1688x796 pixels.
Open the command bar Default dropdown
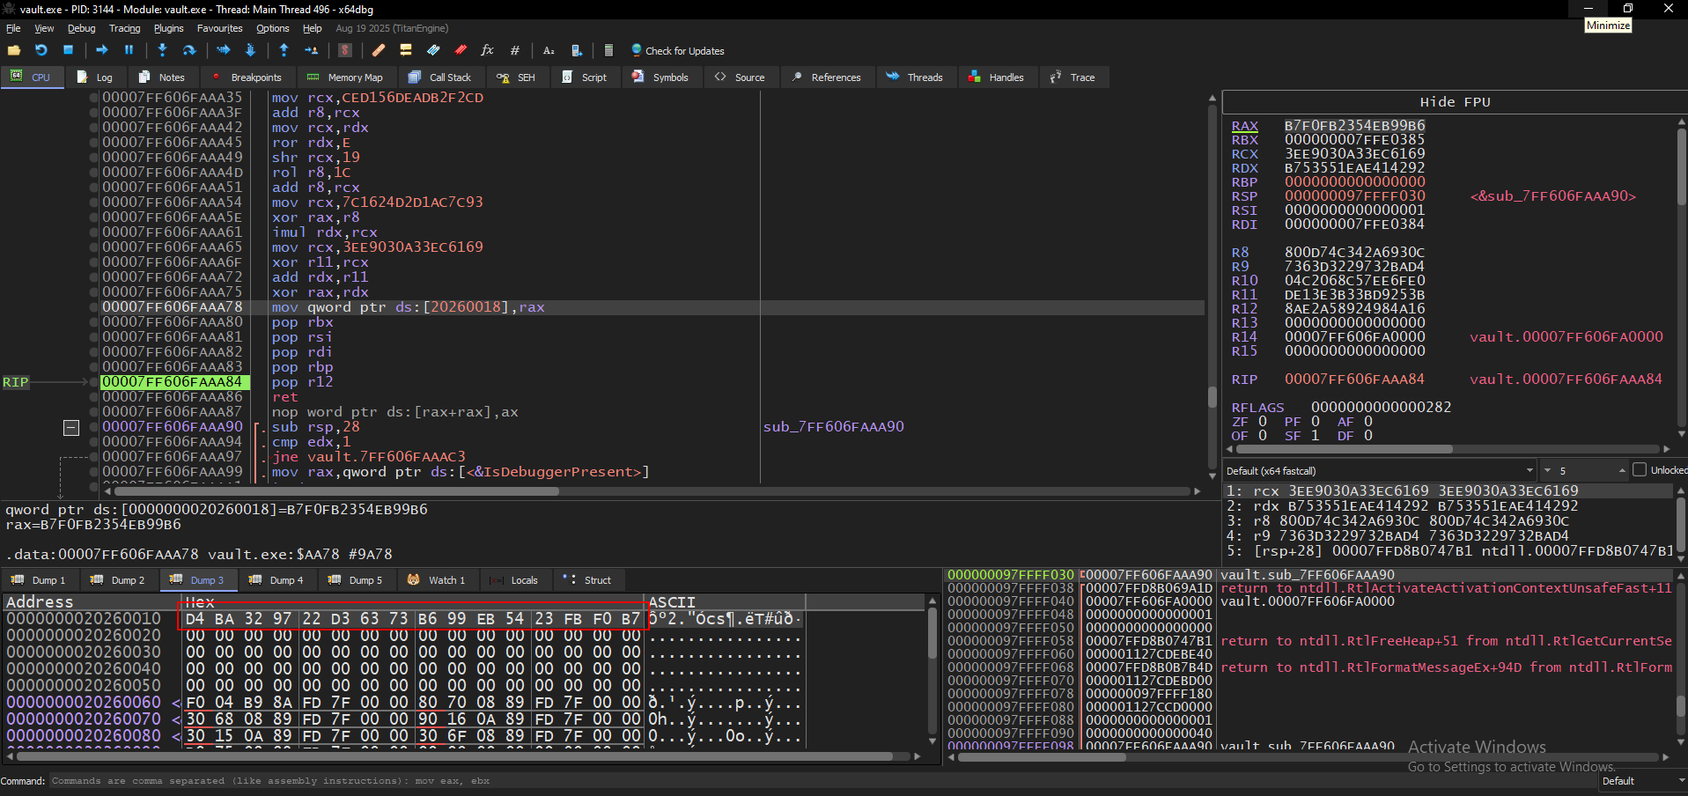pyautogui.click(x=1642, y=781)
